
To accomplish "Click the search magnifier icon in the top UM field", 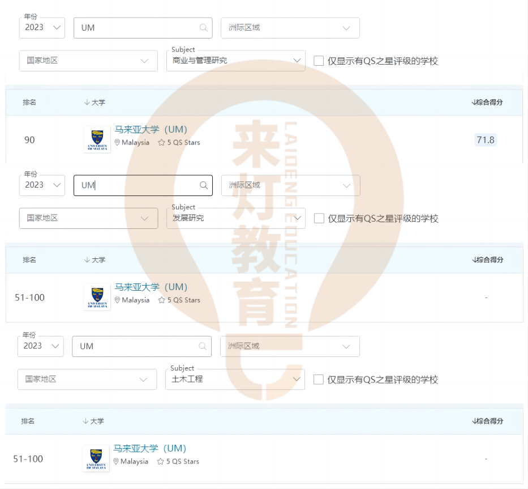I will coord(203,28).
